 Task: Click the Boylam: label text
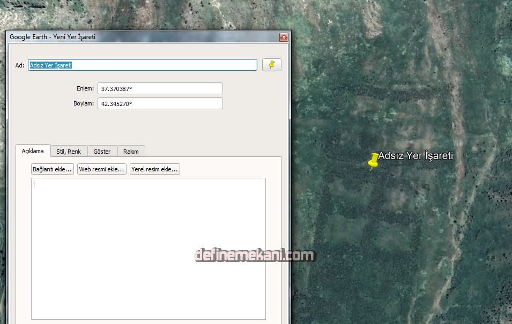[x=84, y=104]
